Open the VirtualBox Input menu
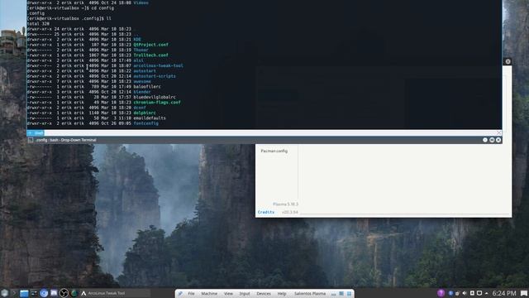The width and height of the screenshot is (529, 298). (x=245, y=294)
